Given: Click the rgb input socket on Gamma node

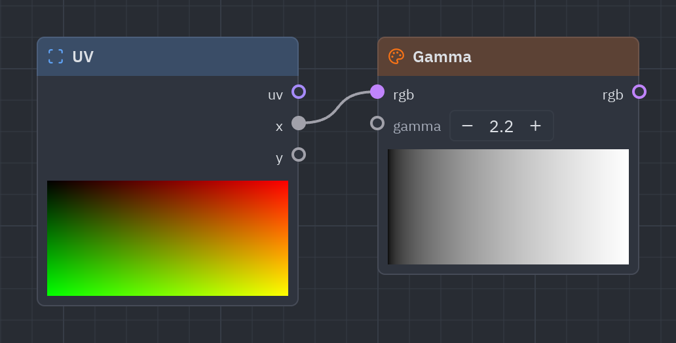Looking at the screenshot, I should pyautogui.click(x=377, y=92).
